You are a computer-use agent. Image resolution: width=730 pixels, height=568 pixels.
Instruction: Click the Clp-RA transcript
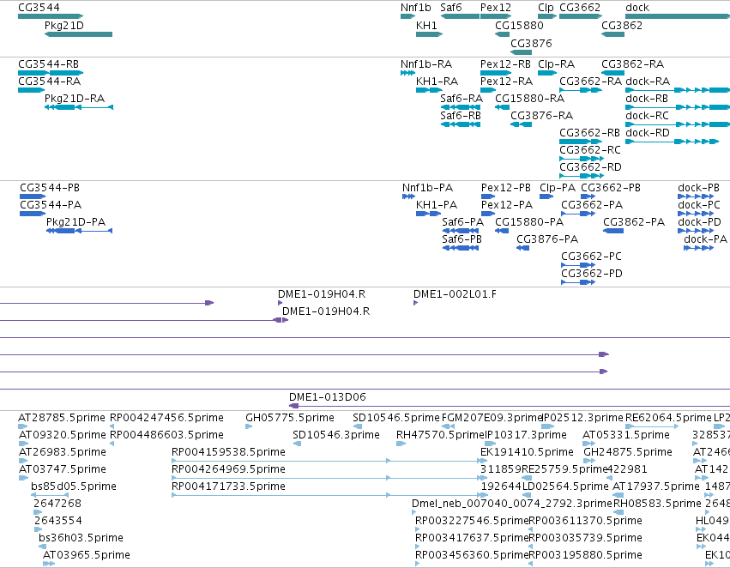pos(547,73)
